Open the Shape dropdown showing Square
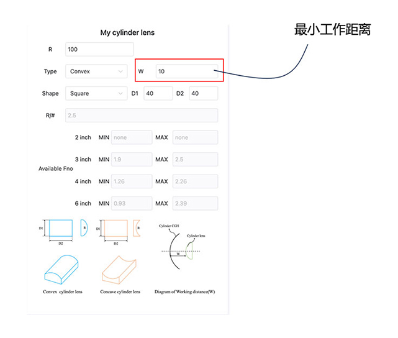 (96, 93)
